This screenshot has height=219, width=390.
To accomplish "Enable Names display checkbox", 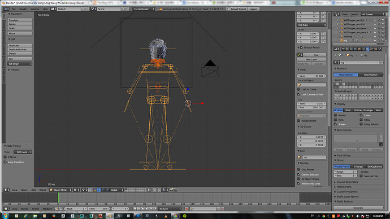I will [x=336, y=115].
